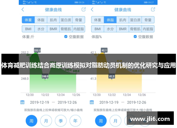This screenshot has width=177, height=128.
Task: Tap 42.1 peak marker on body fat chart
Action: pyautogui.click(x=104, y=50)
